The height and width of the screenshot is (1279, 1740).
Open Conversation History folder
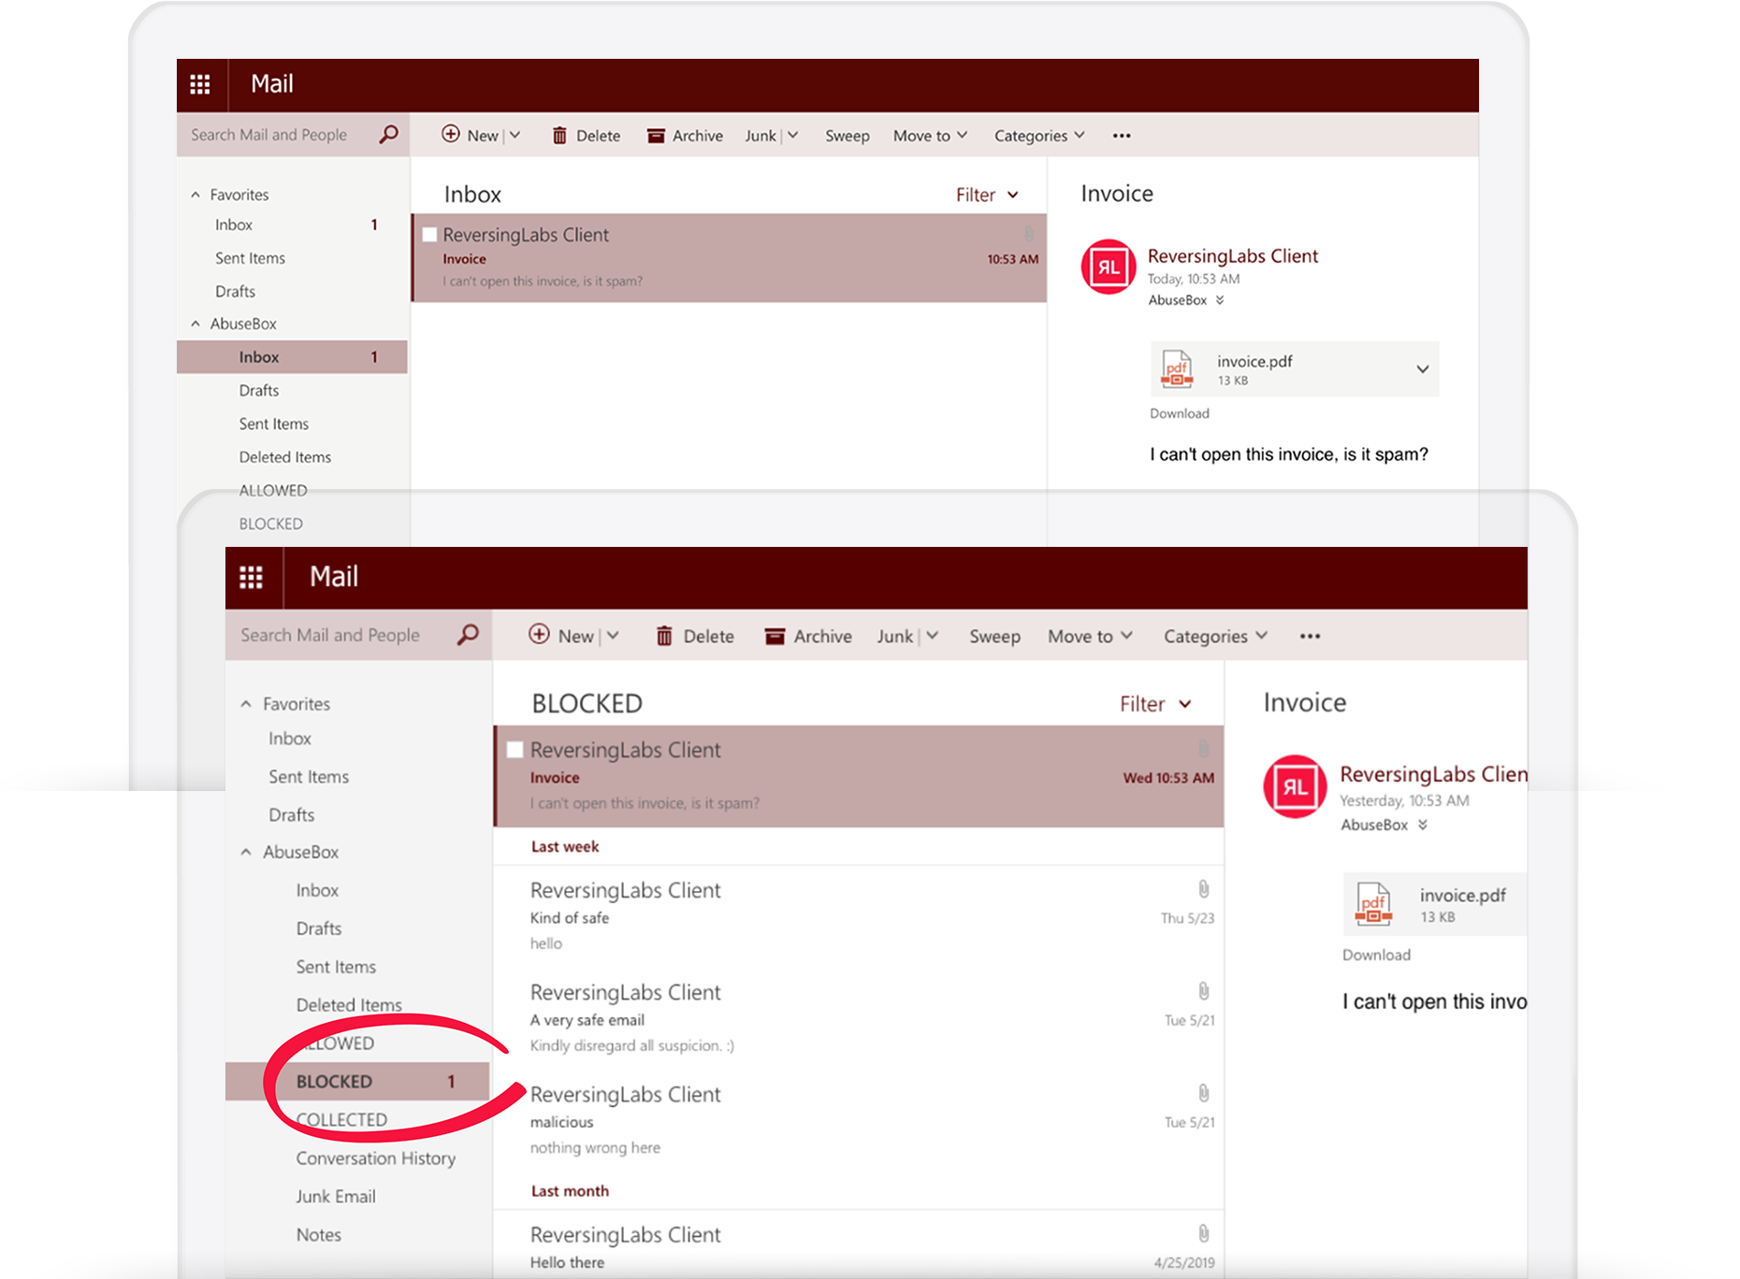tap(375, 1157)
